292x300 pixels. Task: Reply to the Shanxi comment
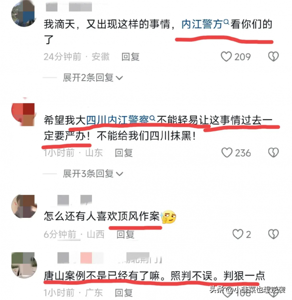click(126, 234)
